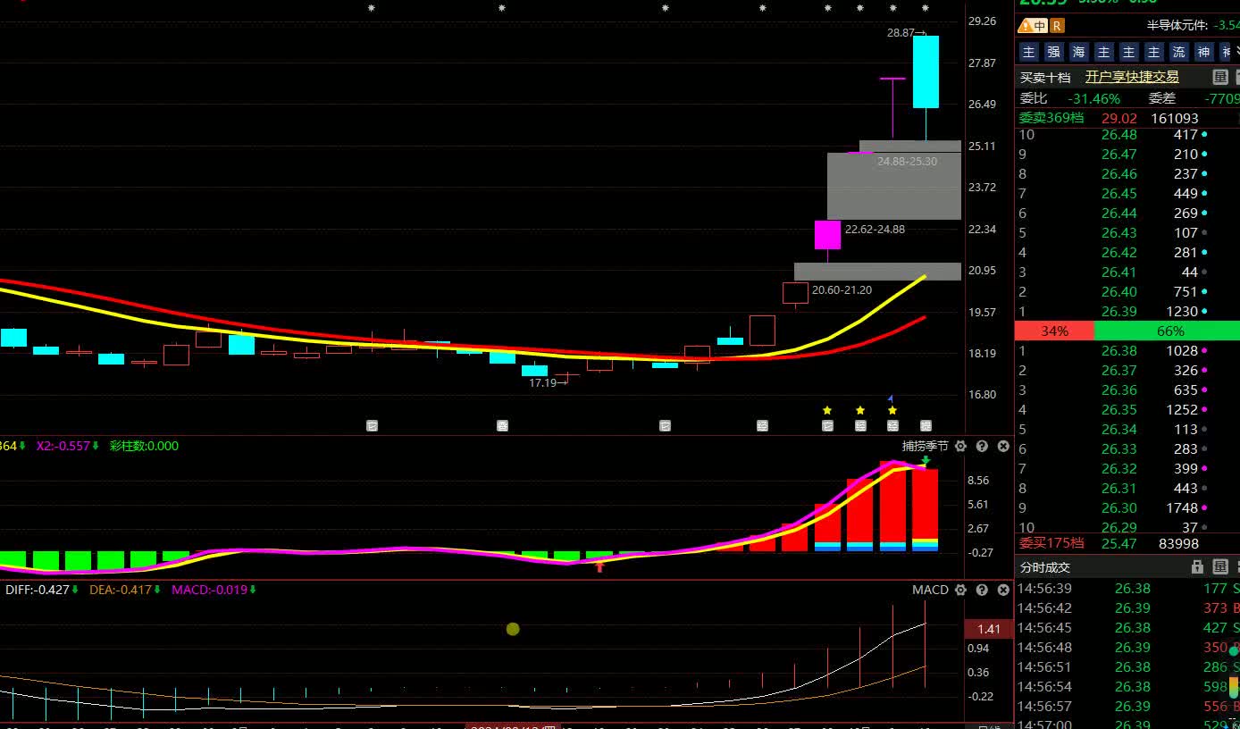The height and width of the screenshot is (729, 1240).
Task: Click the orange R margin badge
Action: pos(1057,26)
